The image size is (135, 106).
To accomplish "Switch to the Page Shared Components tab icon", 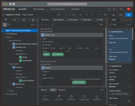I will [33, 20].
